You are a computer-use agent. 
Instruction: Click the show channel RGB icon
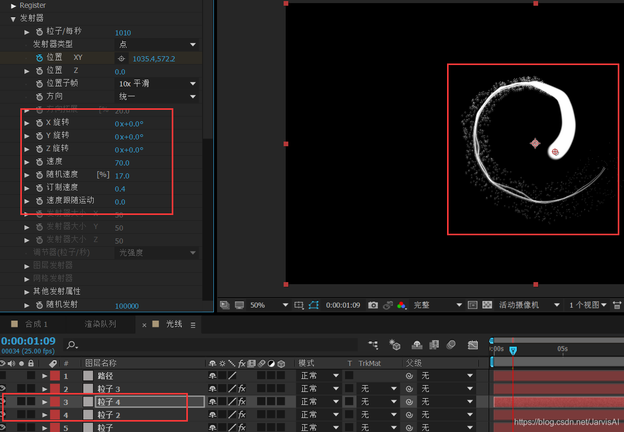click(402, 305)
